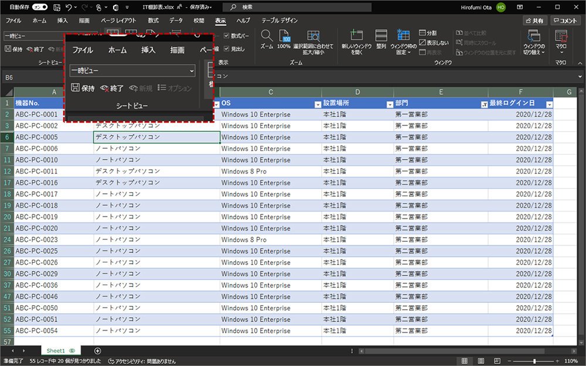Click the Comments (コメント) button

565,20
